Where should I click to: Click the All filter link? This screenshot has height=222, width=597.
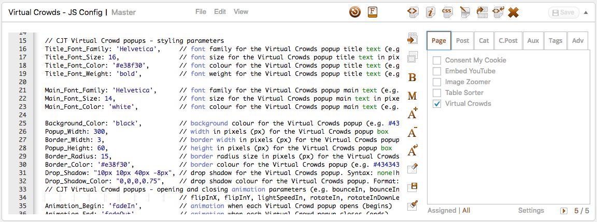(x=466, y=211)
